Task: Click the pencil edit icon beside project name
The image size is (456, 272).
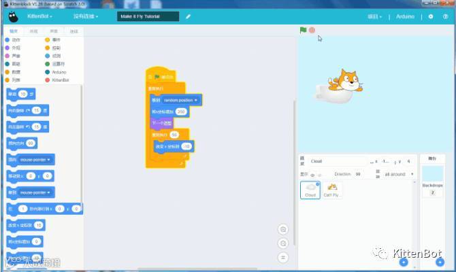Action: [x=188, y=16]
